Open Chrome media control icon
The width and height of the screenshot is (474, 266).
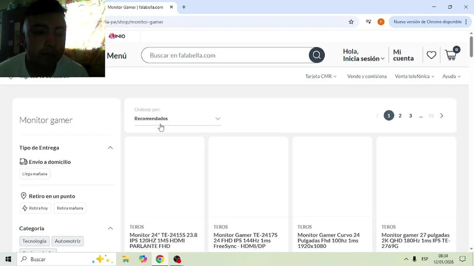[x=368, y=22]
